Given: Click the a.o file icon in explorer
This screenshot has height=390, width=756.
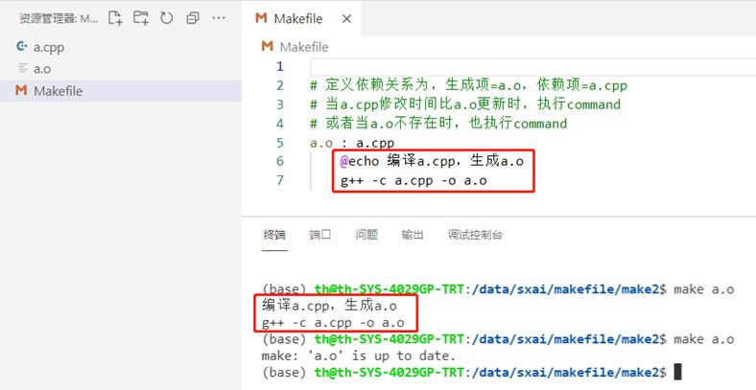Looking at the screenshot, I should pos(23,68).
